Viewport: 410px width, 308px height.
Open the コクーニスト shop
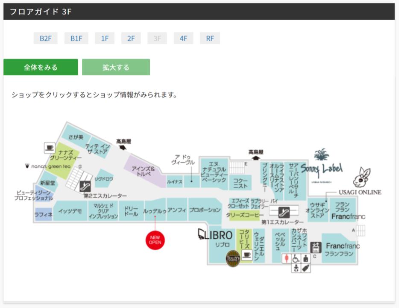tap(240, 183)
